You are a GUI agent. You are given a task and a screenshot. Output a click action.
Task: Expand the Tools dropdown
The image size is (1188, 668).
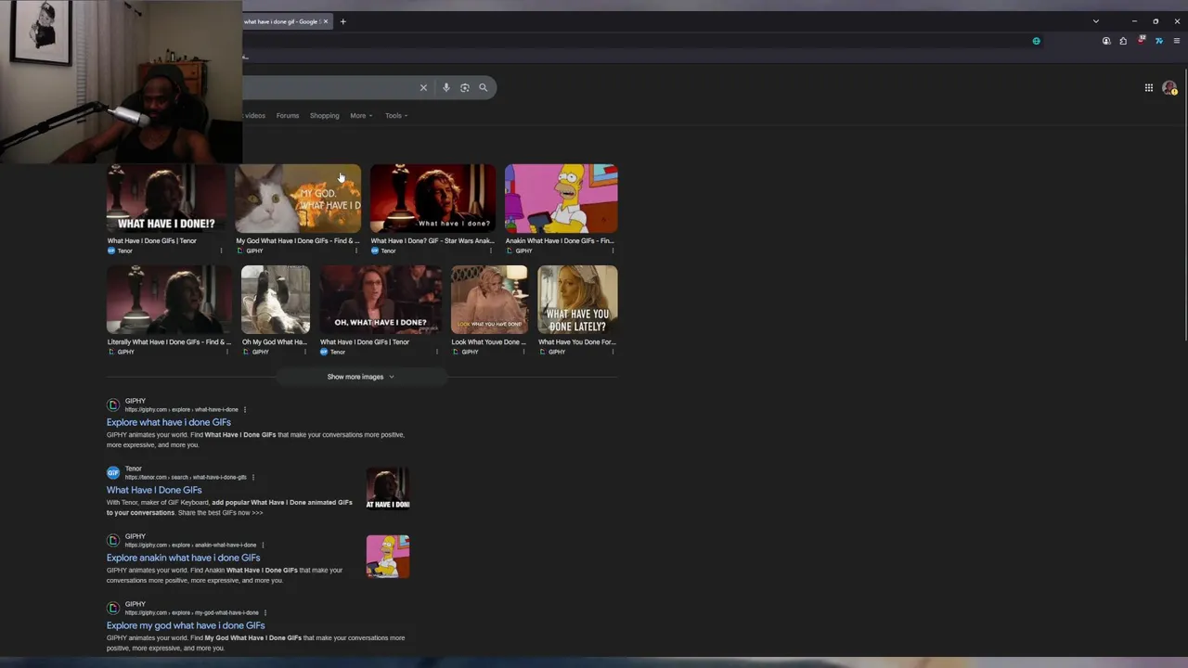click(396, 116)
